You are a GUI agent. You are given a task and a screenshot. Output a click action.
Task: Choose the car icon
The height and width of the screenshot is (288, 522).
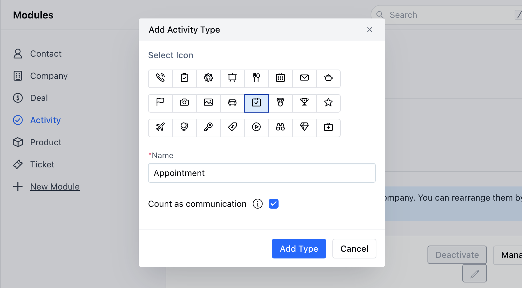(232, 102)
